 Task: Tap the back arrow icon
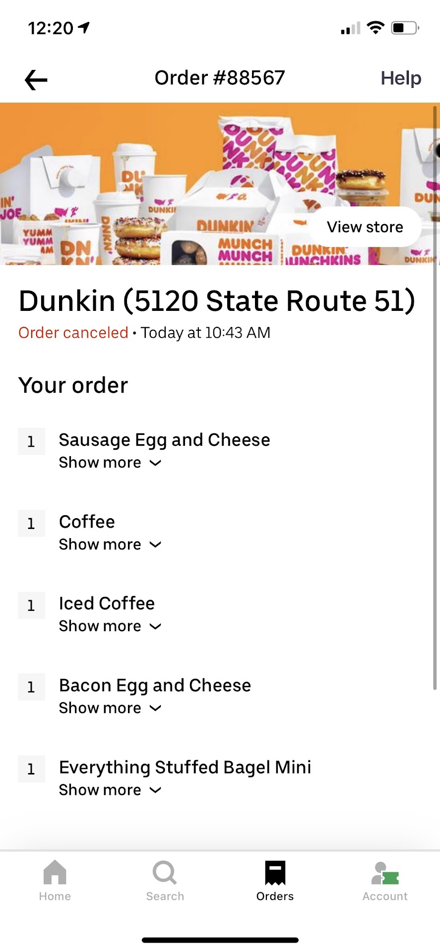tap(36, 80)
